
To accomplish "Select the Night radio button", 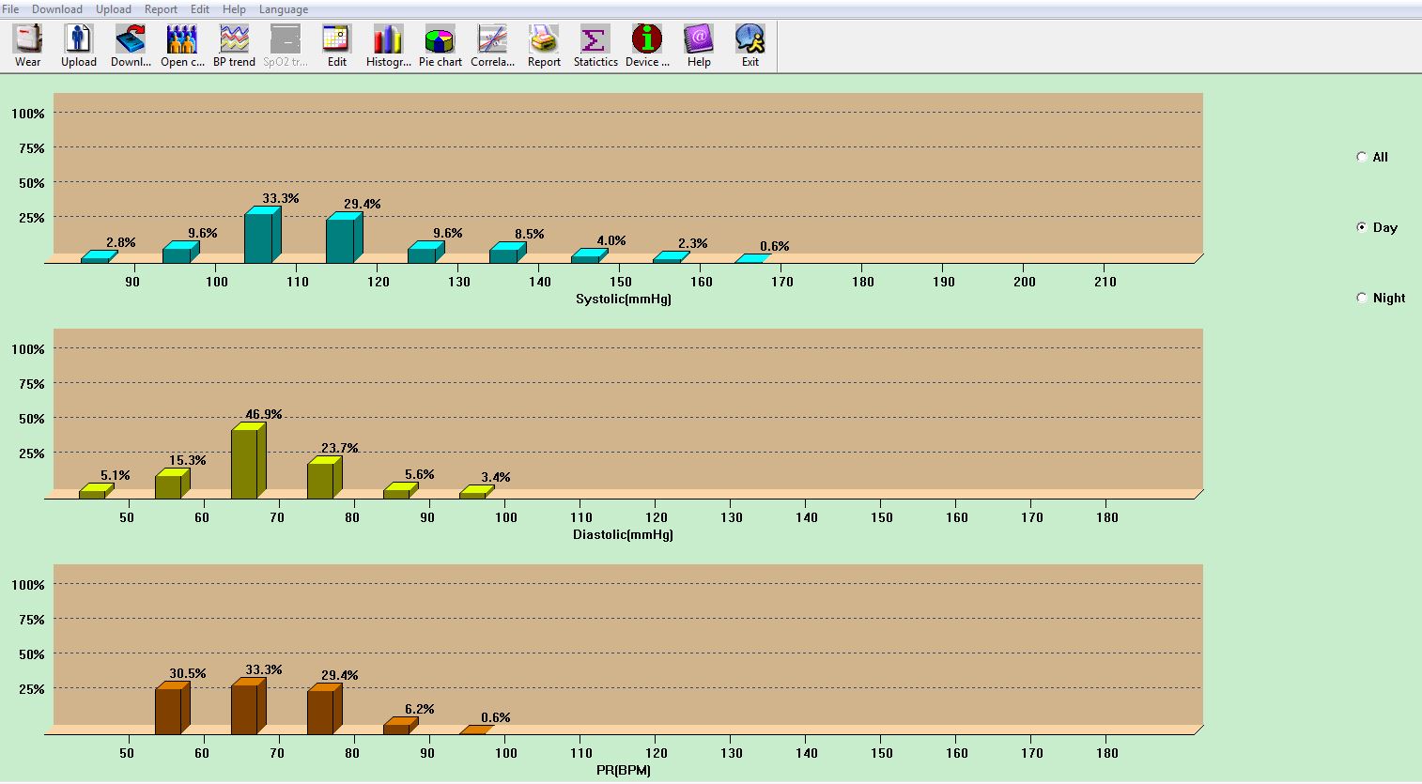I will [x=1362, y=298].
